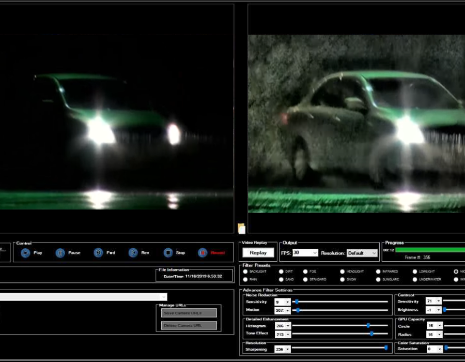This screenshot has height=362, width=465.
Task: Start recording with the red Record icon
Action: click(x=203, y=253)
